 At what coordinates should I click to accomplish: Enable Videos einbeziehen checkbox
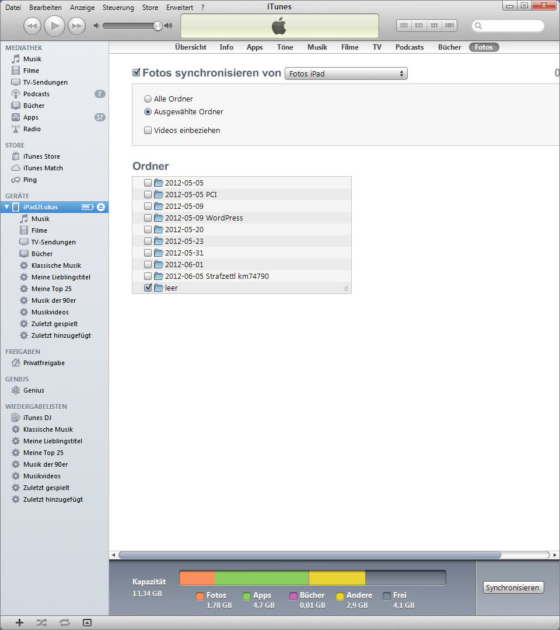click(148, 130)
